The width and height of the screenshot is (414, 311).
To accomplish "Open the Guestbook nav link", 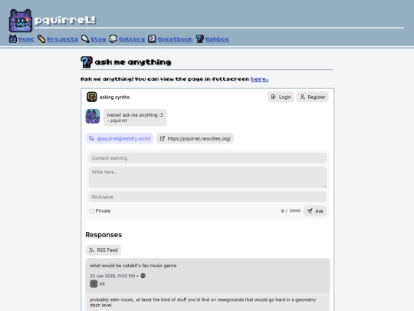I will click(175, 39).
